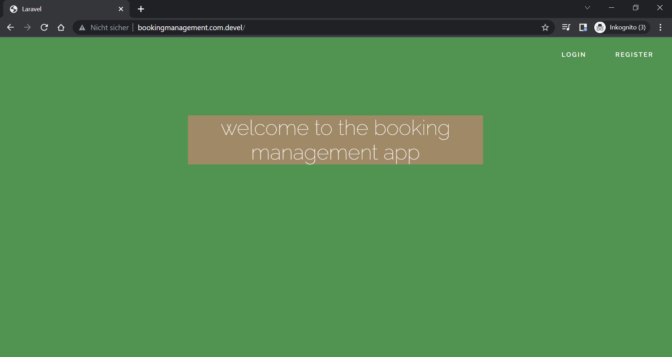Image resolution: width=672 pixels, height=357 pixels.
Task: Open the Chrome three-dot menu
Action: click(660, 27)
